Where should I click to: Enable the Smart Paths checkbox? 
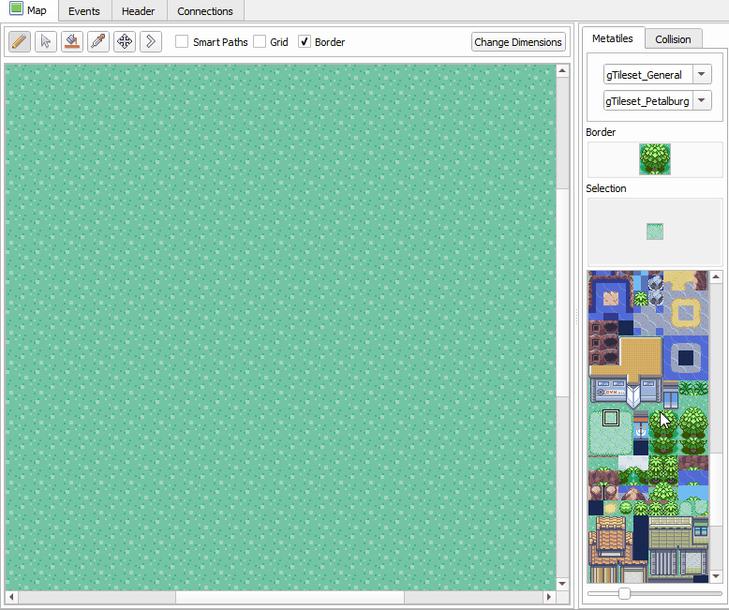point(183,42)
